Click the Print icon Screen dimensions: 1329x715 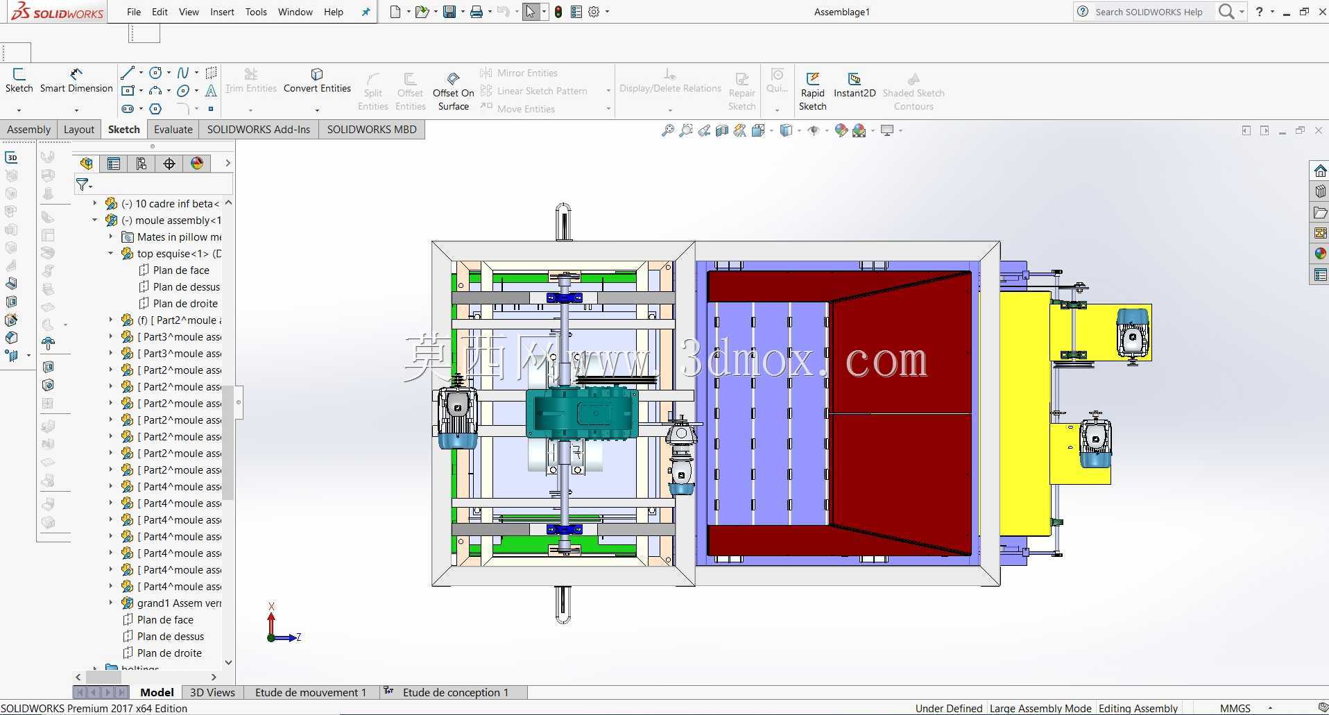point(477,12)
